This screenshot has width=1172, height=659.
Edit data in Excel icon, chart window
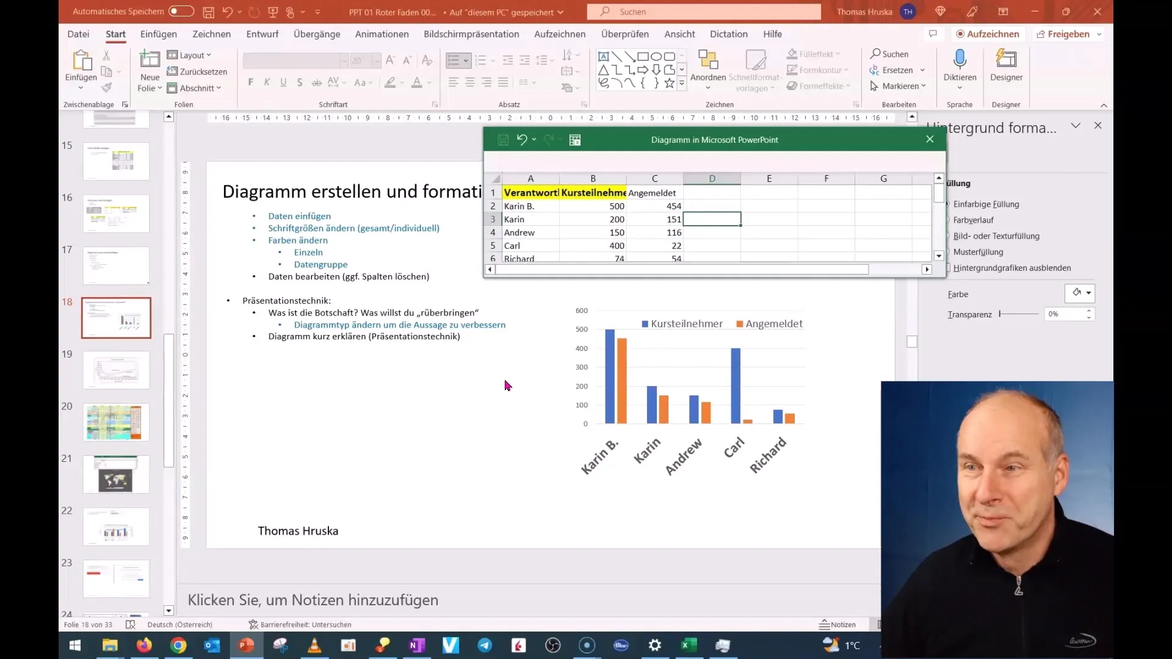[x=575, y=140]
